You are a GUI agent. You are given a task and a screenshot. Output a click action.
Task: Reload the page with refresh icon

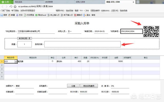(x=11, y=7)
